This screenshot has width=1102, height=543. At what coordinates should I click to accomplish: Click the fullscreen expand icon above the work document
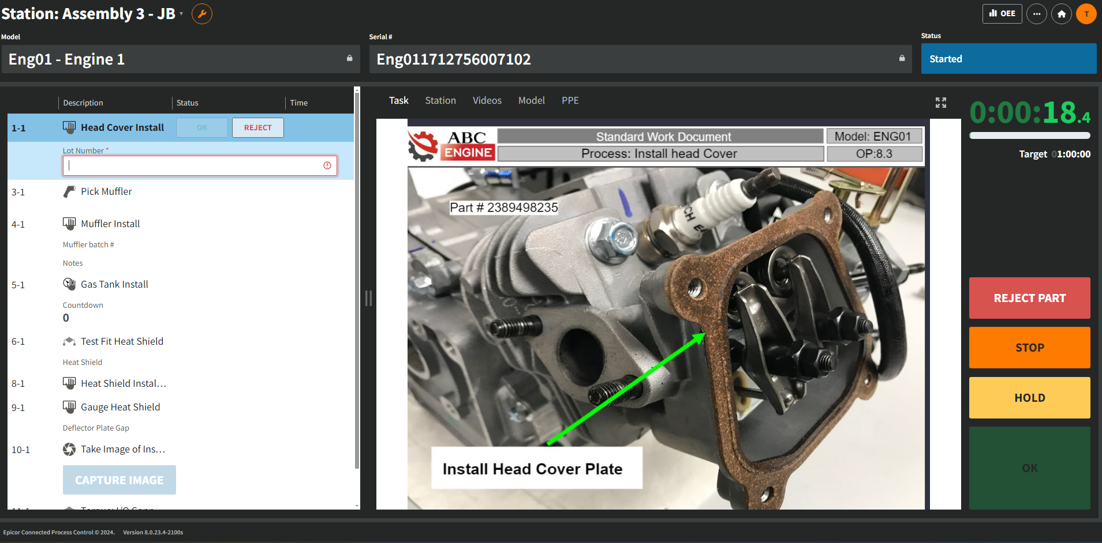pyautogui.click(x=941, y=102)
